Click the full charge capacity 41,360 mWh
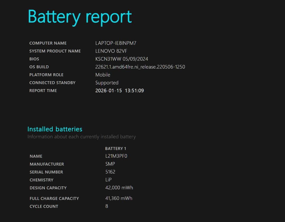The width and height of the screenshot is (285, 222). point(119,198)
